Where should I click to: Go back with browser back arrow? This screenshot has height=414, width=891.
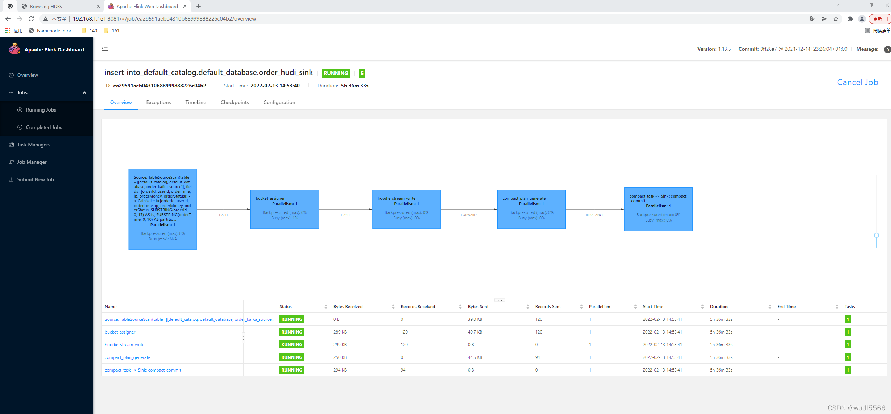coord(8,19)
